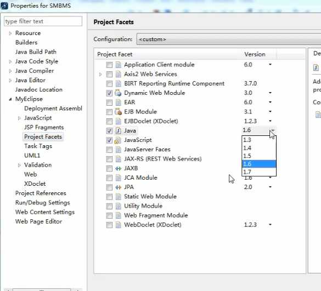Click the Axis2 Web Services facet icon
321x291 pixels.
pyautogui.click(x=118, y=74)
